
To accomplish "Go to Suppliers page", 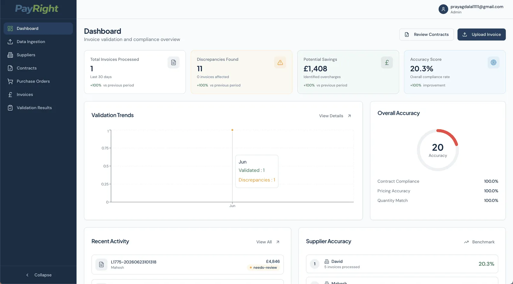I will tap(38, 55).
